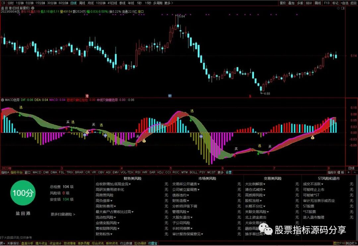
Task: Click 指标B on the right of indicator bar
Action: [332, 172]
